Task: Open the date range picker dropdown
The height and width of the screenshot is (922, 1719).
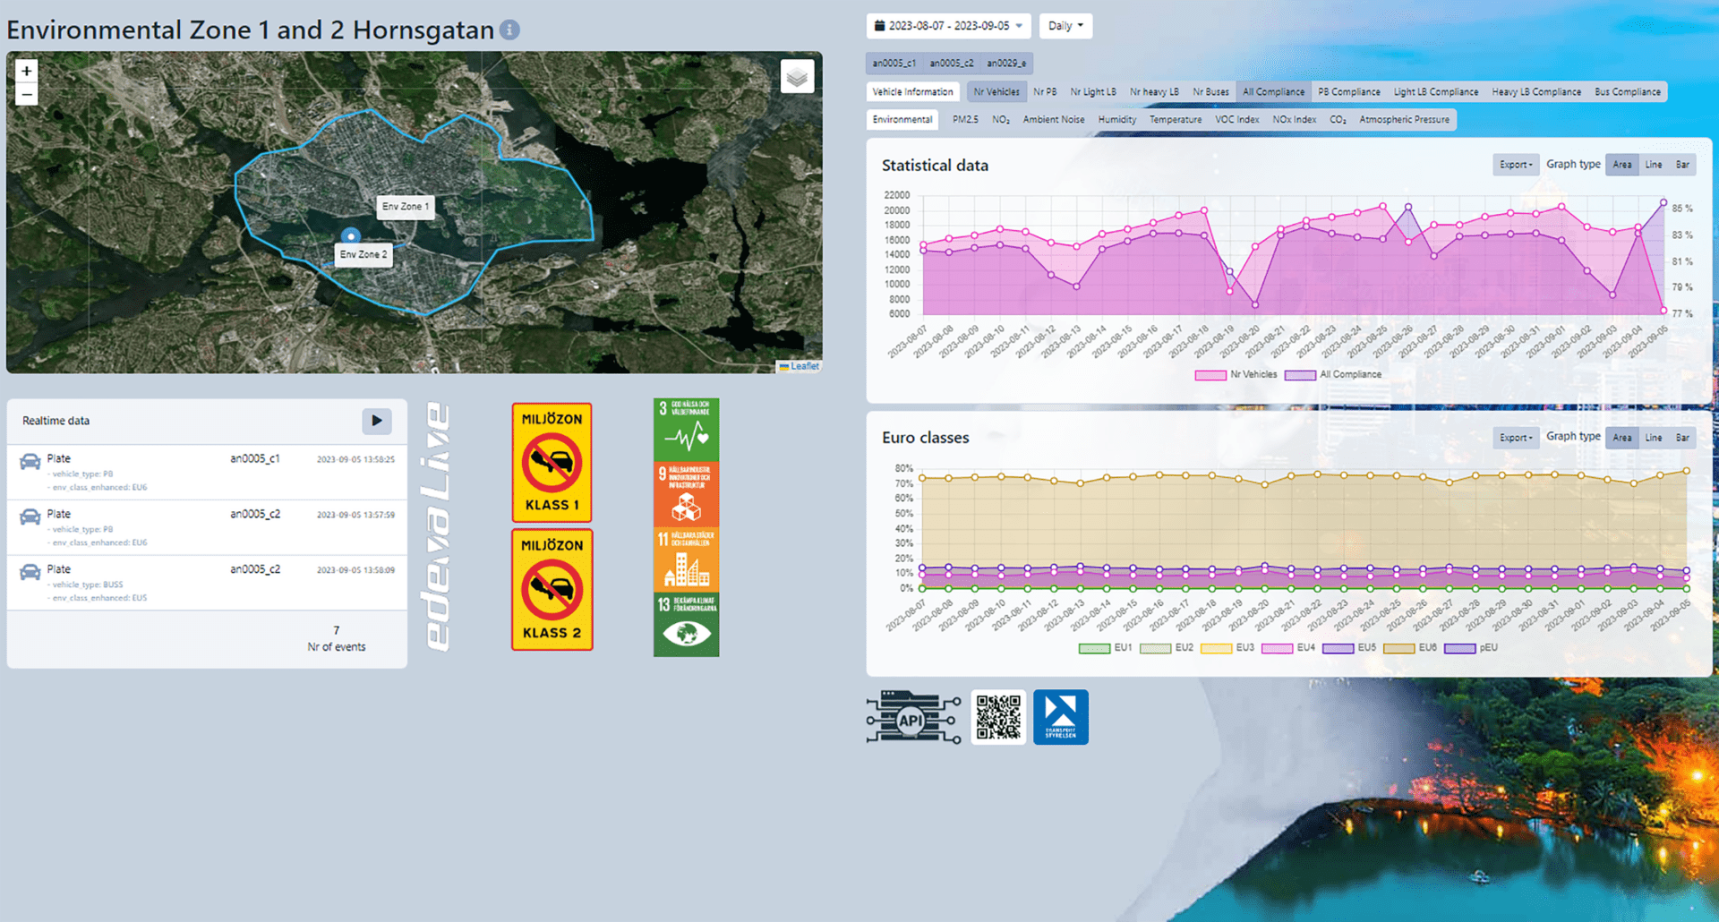Action: [948, 26]
